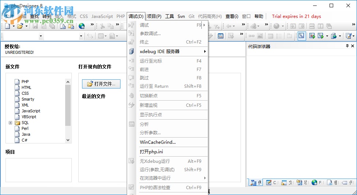Switch to the first code browser bottom tab
Screen dimensions: 357x195
coord(256,183)
